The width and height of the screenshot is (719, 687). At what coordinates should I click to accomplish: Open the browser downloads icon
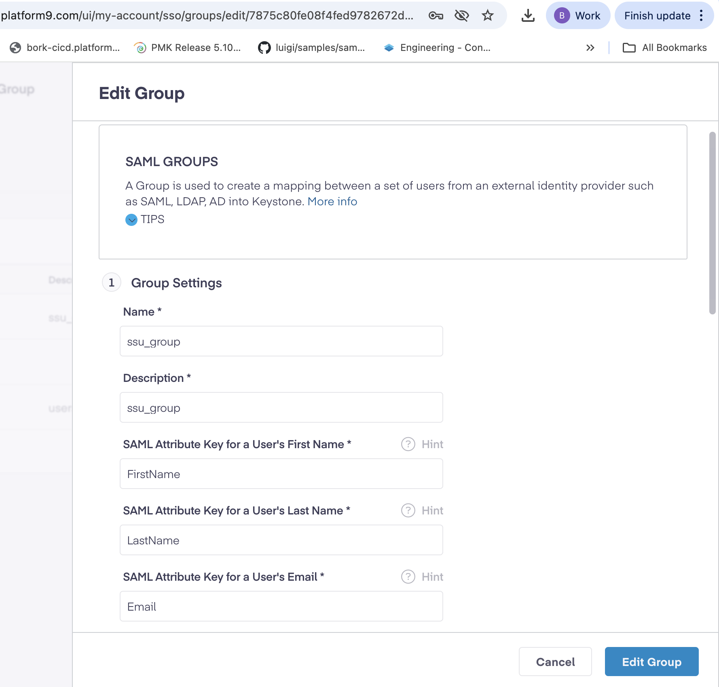528,16
